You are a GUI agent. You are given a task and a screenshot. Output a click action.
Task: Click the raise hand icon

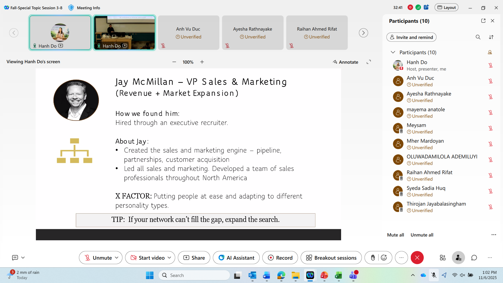click(x=373, y=258)
